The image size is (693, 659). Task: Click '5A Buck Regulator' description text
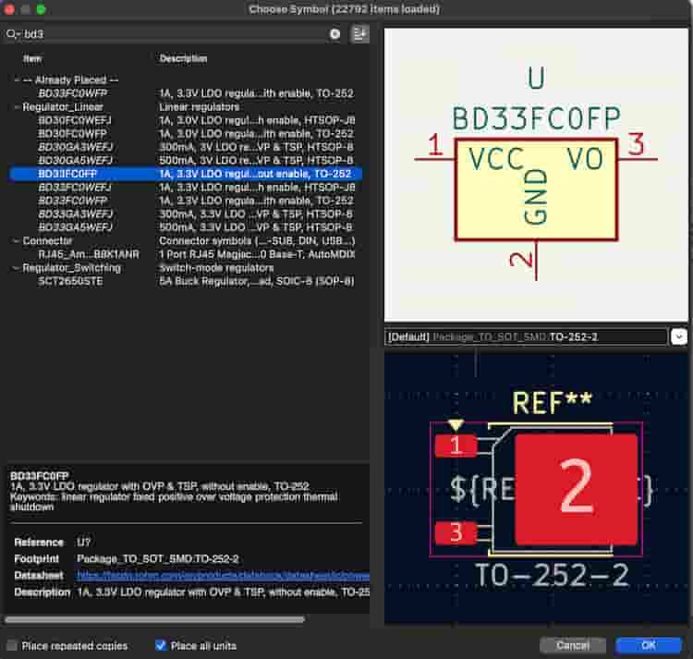click(256, 281)
